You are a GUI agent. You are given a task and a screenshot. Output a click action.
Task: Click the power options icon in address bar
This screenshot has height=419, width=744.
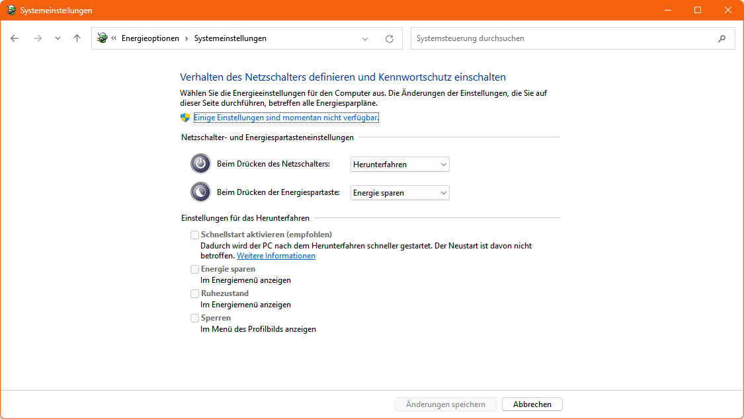[102, 38]
